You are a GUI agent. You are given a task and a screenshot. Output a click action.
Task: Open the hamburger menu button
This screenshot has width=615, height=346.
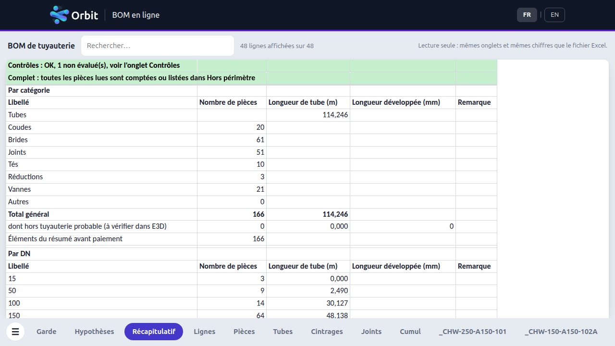point(15,332)
